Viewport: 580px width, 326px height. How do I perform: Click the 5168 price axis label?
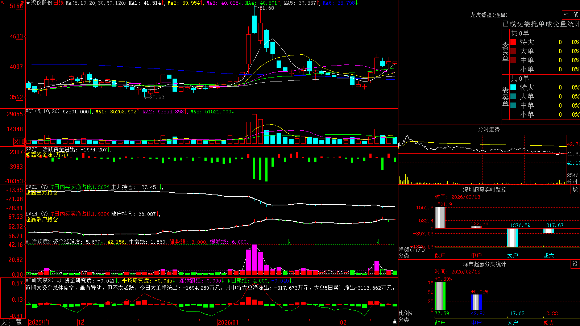pos(16,6)
